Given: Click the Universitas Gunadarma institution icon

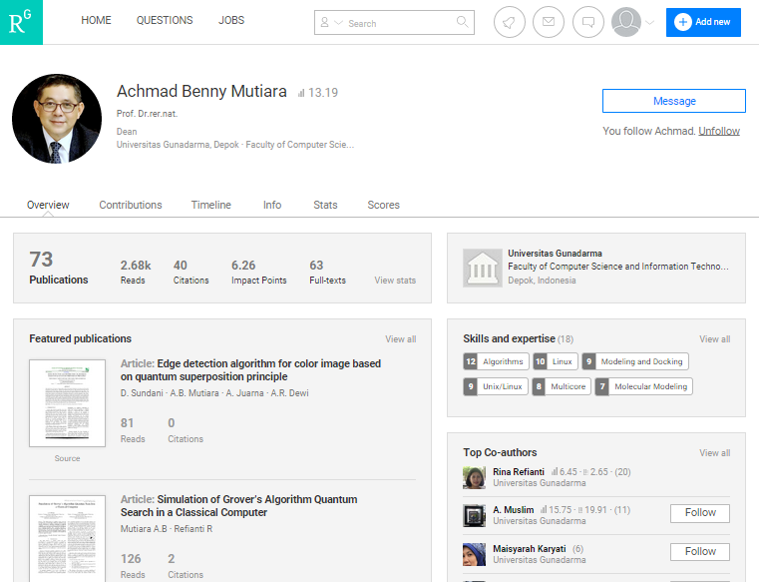Looking at the screenshot, I should coord(483,268).
